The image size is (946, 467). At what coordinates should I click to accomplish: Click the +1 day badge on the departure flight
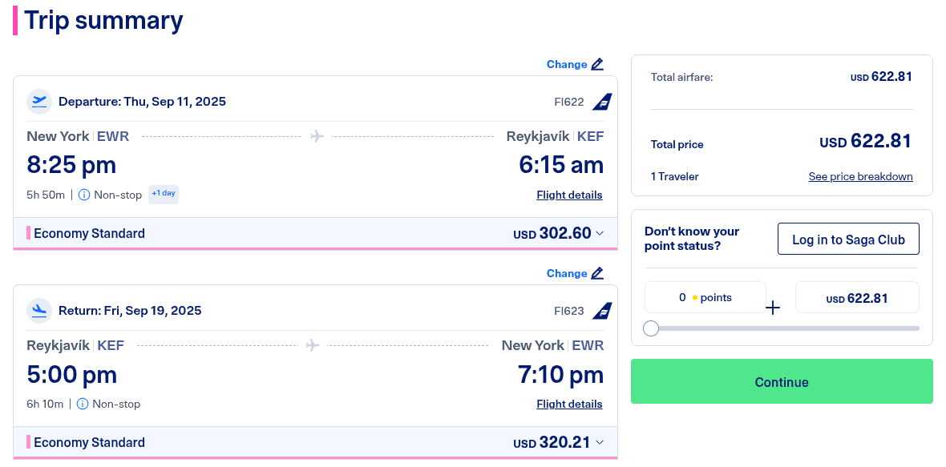164,194
